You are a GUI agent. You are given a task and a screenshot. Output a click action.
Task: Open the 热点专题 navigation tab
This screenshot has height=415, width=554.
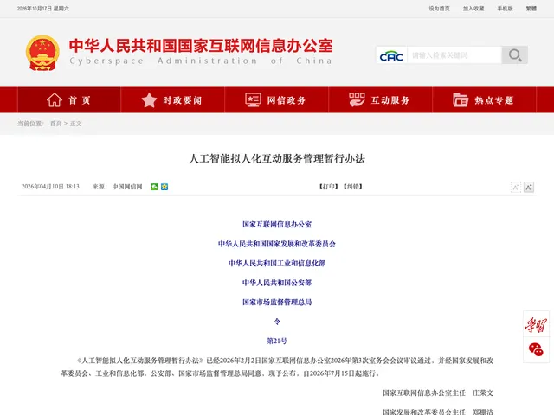pyautogui.click(x=485, y=100)
